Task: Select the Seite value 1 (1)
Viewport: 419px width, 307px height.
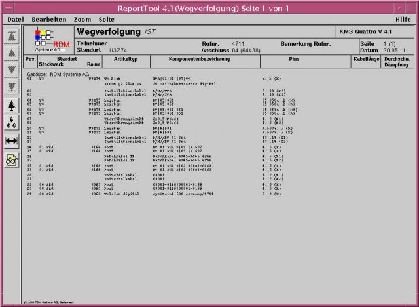Action: click(x=390, y=44)
